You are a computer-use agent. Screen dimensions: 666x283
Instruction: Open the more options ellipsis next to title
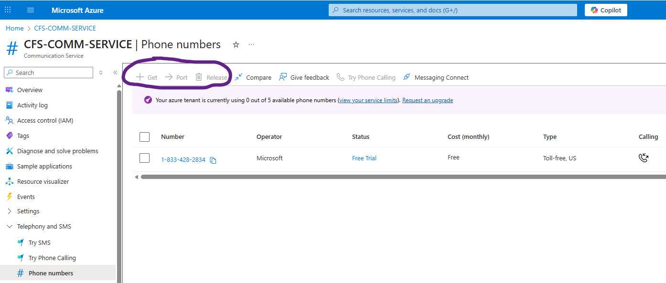pos(251,44)
